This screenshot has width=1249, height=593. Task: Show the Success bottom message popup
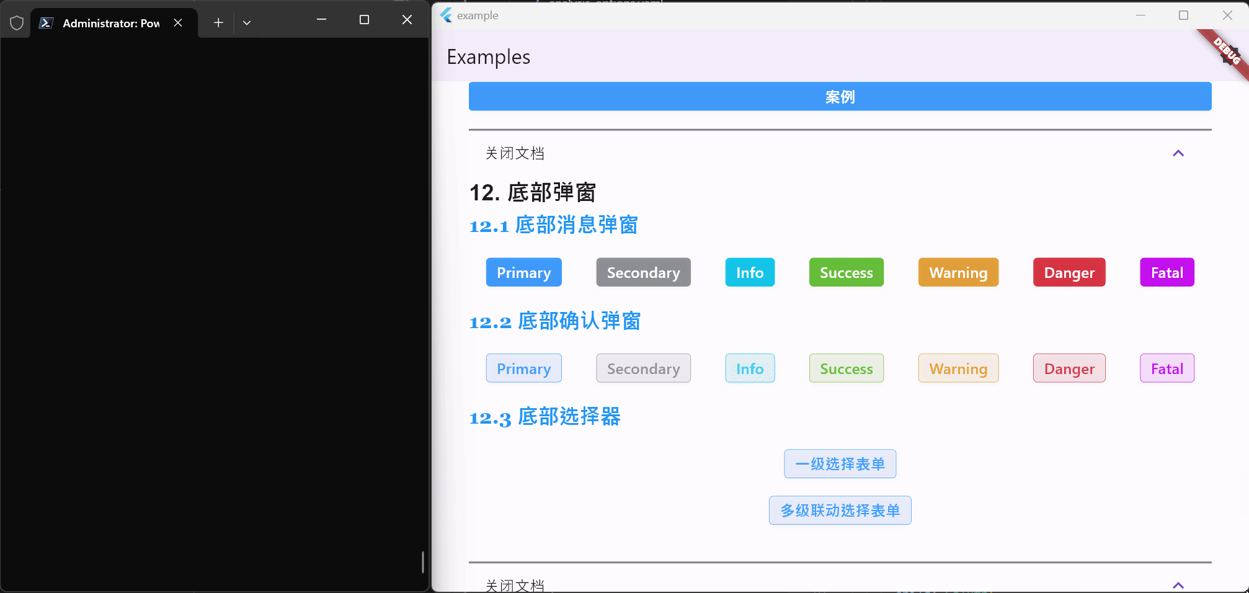tap(846, 272)
